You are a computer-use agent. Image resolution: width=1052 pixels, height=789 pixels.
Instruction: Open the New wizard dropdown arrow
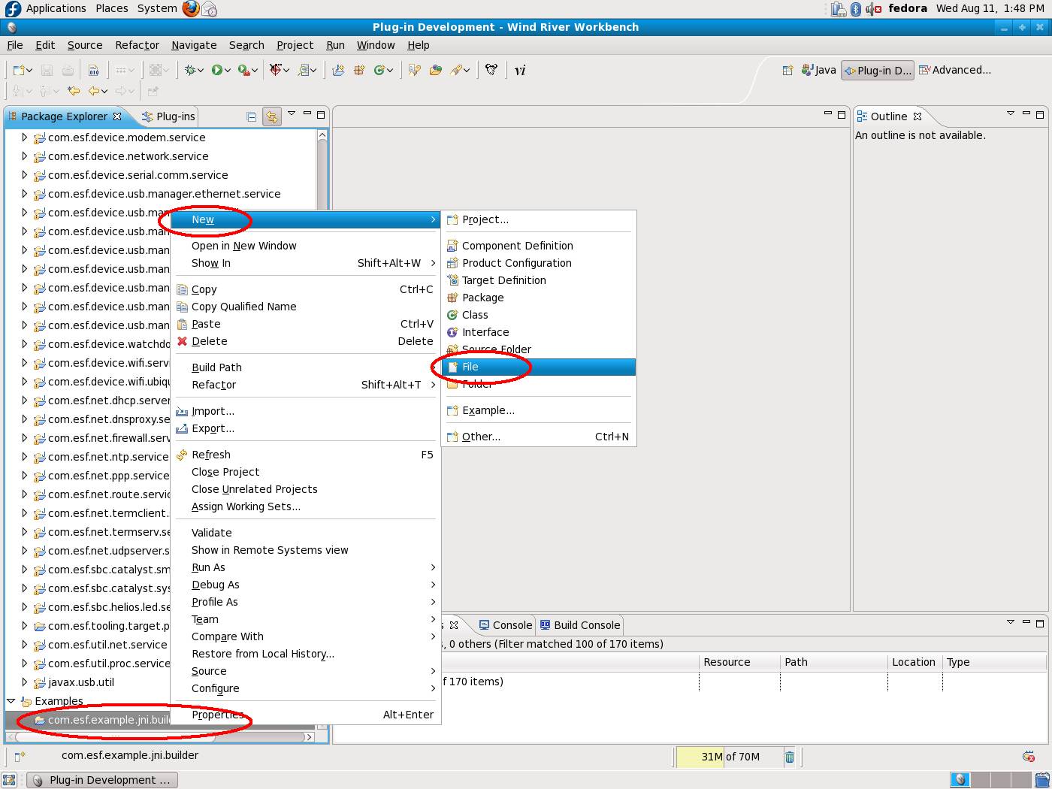click(x=29, y=71)
